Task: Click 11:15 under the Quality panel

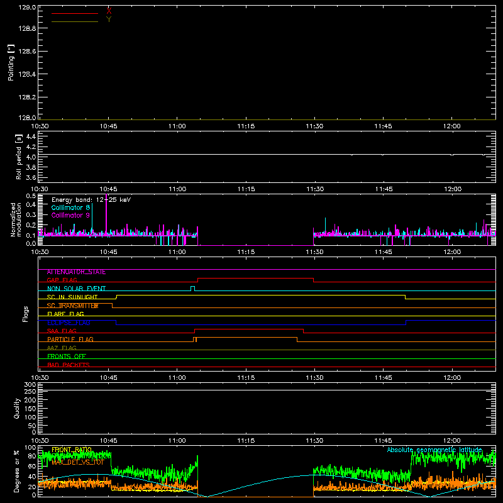Action: (x=246, y=441)
